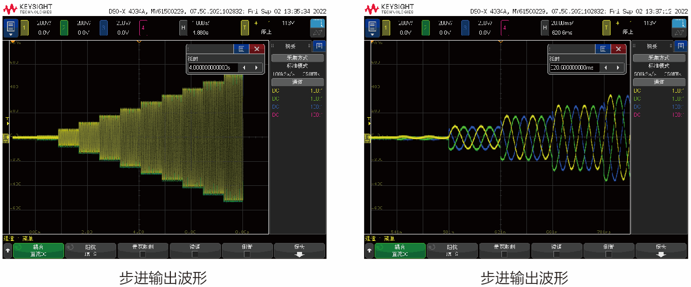Open the 阻抗 impedance selector on left scope
691x287 pixels.
pos(90,250)
